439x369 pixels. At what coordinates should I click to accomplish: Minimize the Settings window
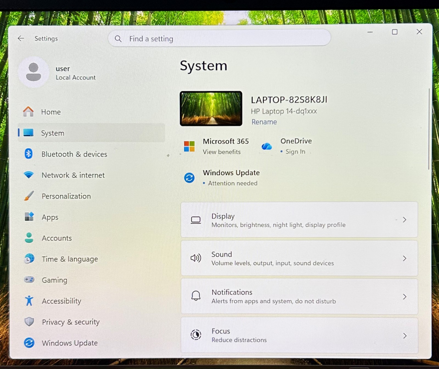370,32
